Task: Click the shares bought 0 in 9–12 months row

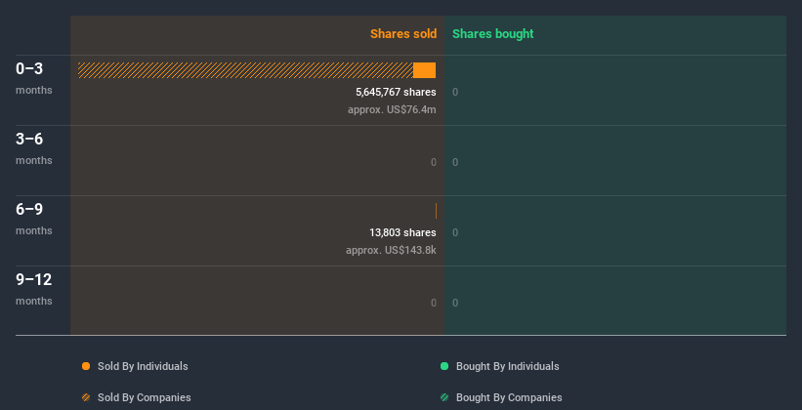Action: point(455,303)
